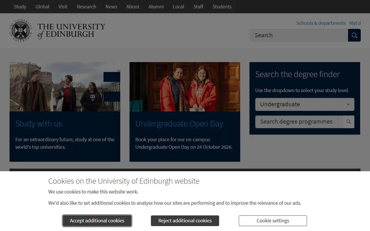Click the 'Cookies on the University of Edinburgh website' heading
370x231 pixels.
point(124,181)
